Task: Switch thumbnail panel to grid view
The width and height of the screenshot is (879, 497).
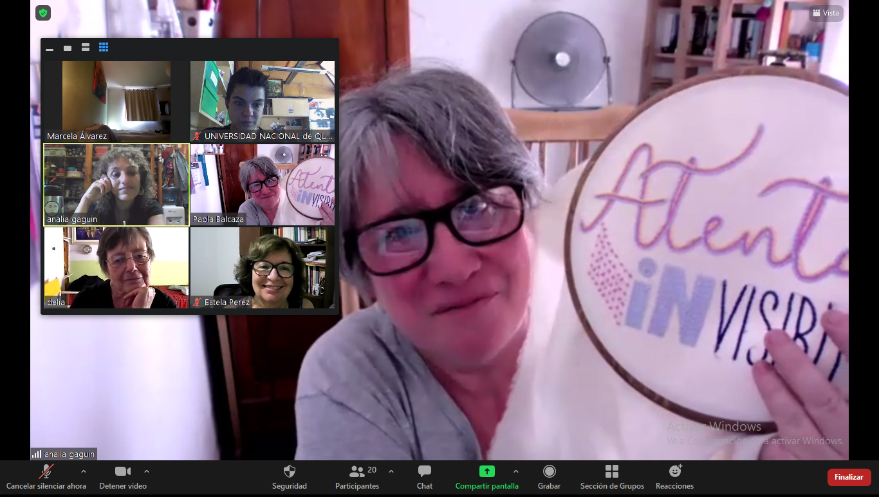Action: (x=104, y=48)
